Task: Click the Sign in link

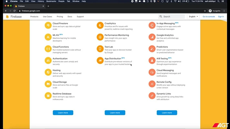Action: pyautogui.click(x=221, y=16)
